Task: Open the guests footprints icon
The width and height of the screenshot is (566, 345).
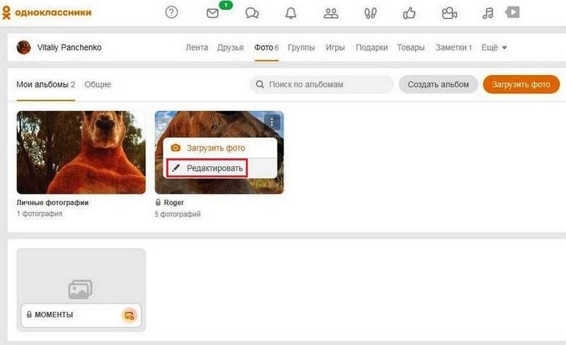Action: coord(370,13)
